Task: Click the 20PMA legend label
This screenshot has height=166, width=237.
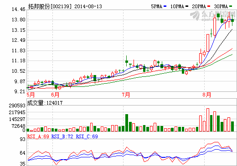Action: click(199, 6)
